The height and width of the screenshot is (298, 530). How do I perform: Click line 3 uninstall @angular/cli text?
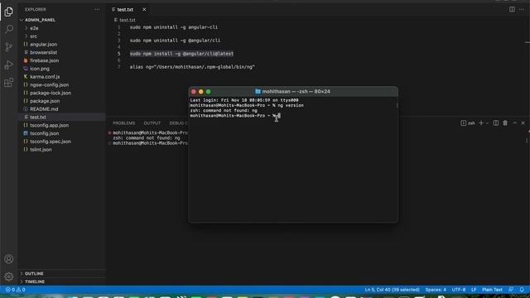pos(175,41)
